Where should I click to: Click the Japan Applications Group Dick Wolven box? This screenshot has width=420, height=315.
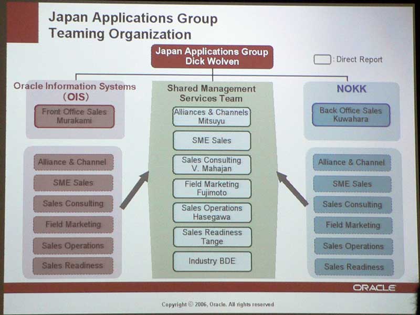click(x=212, y=57)
